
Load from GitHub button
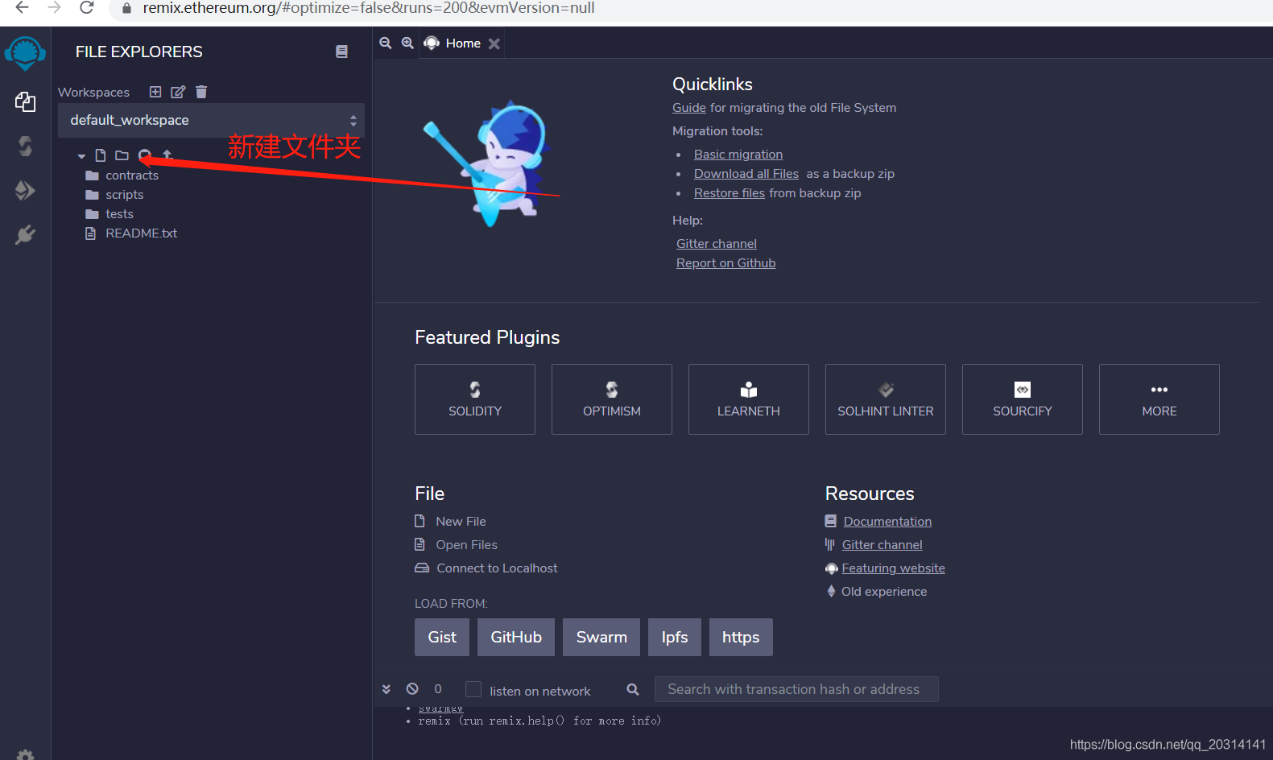click(x=516, y=637)
